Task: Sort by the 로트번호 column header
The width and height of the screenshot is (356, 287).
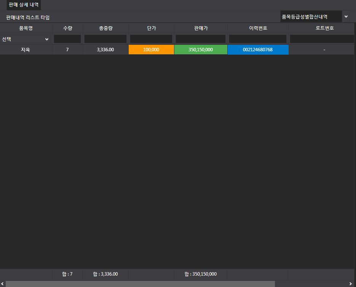Action: (x=324, y=28)
